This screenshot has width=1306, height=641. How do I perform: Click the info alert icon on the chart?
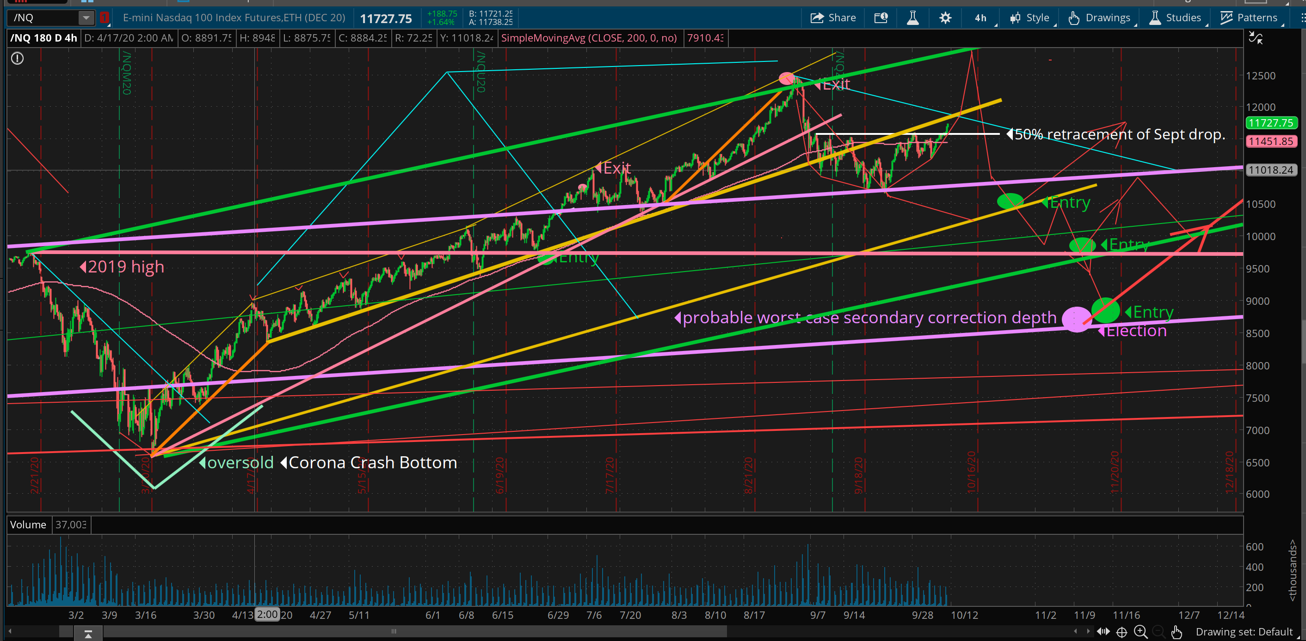pos(17,58)
